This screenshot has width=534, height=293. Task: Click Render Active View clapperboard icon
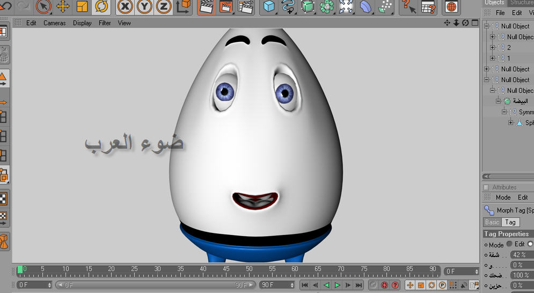pyautogui.click(x=206, y=6)
